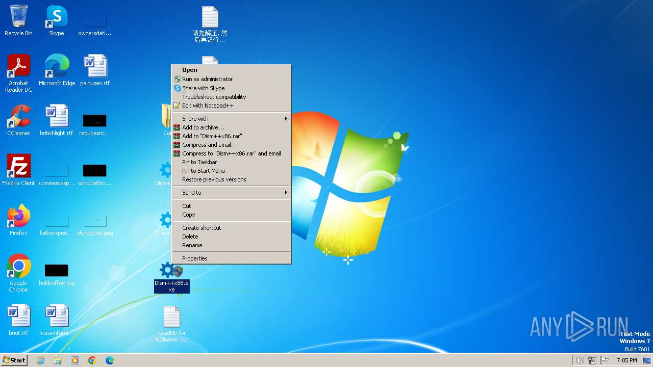Choose Compress and email...

pos(231,145)
